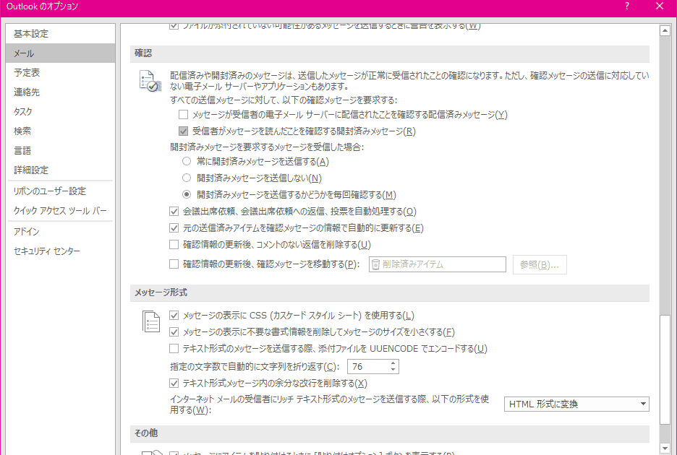This screenshot has width=677, height=455.
Task: Click the 参照(B)... button
Action: pyautogui.click(x=540, y=264)
